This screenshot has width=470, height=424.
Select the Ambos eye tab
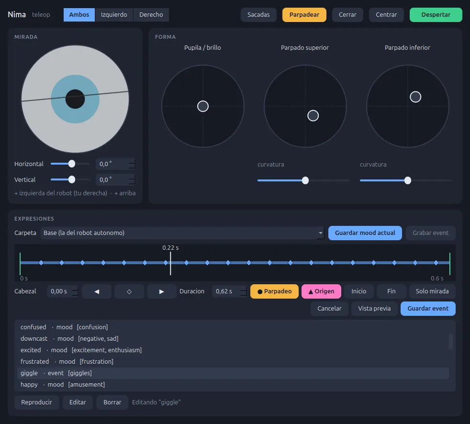(x=79, y=15)
